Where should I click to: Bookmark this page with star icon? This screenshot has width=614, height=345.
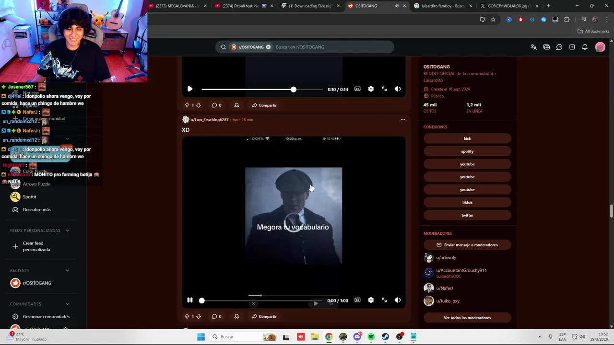coord(493,19)
